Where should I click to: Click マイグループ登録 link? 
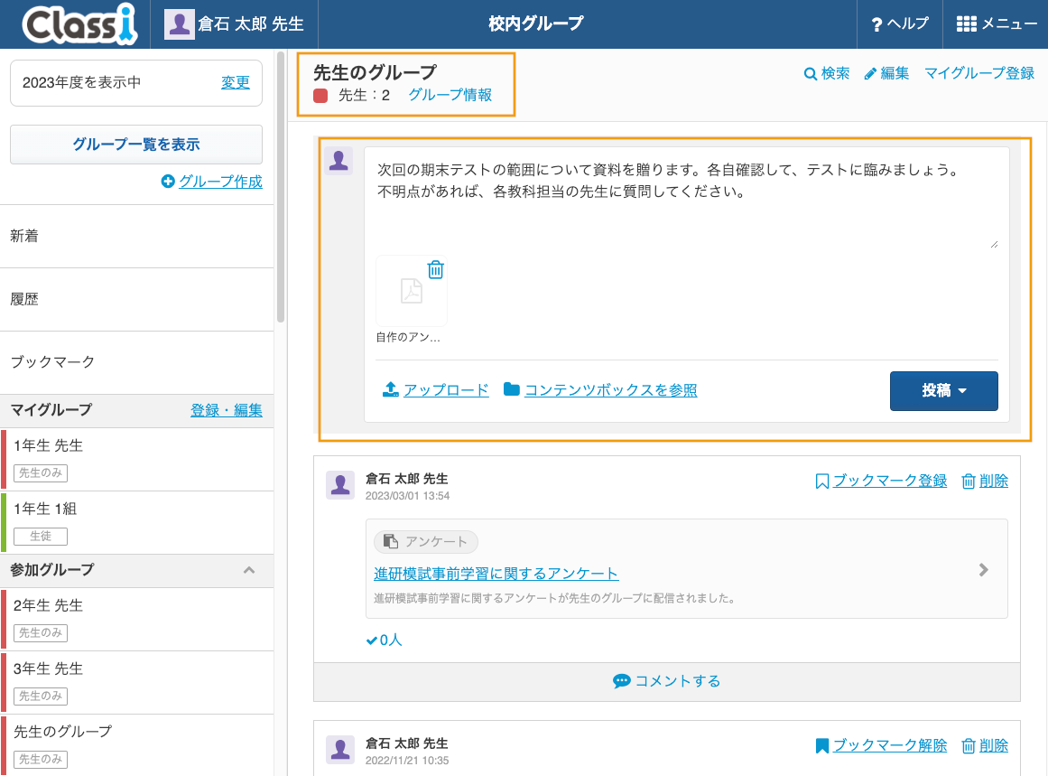click(979, 73)
